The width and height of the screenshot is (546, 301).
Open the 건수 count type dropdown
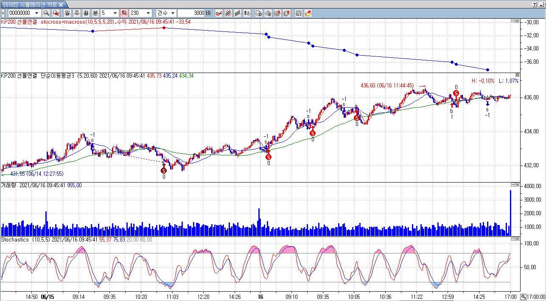[173, 13]
